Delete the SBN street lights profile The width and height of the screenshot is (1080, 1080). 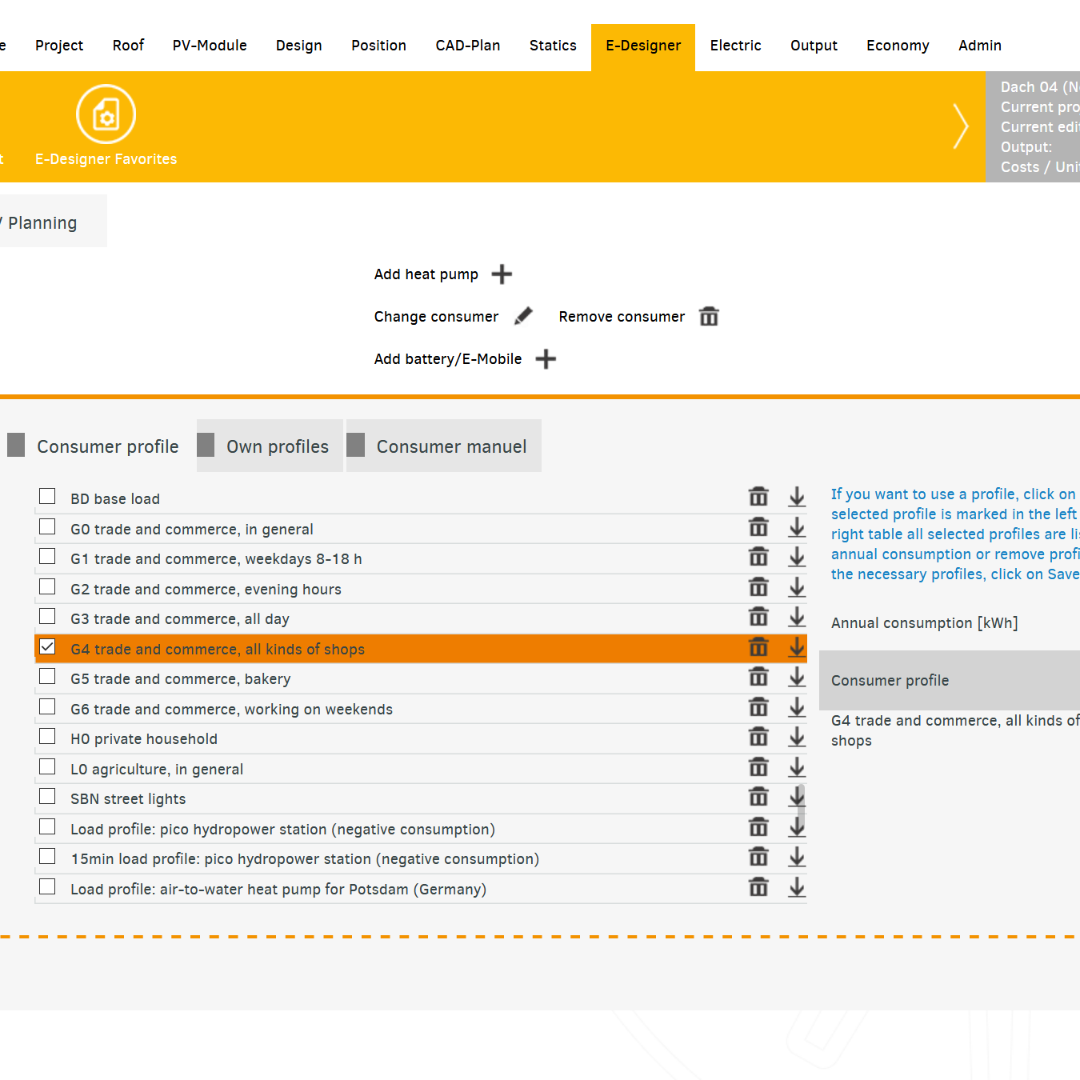click(x=758, y=797)
